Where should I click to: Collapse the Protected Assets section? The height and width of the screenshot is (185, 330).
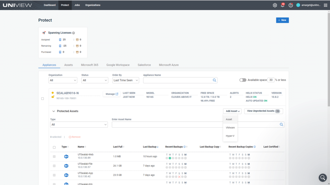point(54,111)
